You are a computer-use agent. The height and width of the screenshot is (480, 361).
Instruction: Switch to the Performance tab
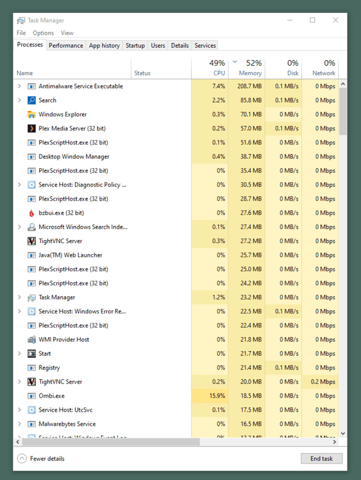click(x=66, y=45)
